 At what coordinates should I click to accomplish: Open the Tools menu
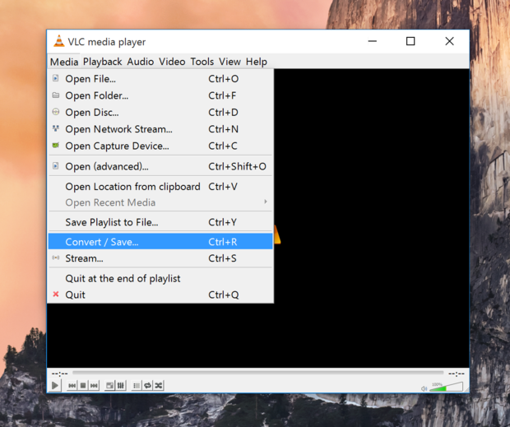click(x=202, y=62)
